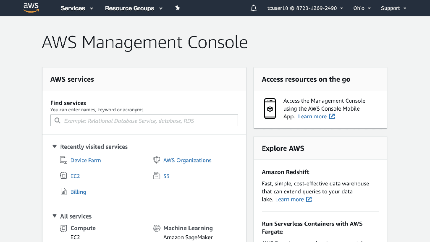Click the Compute category icon
Image resolution: width=430 pixels, height=242 pixels.
pyautogui.click(x=64, y=228)
